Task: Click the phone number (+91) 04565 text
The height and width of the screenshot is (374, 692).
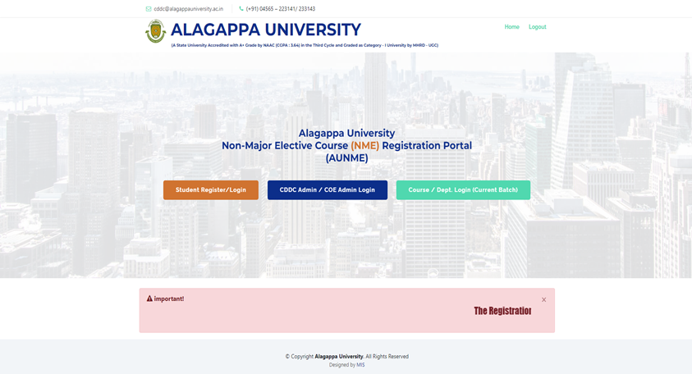Action: coord(281,9)
